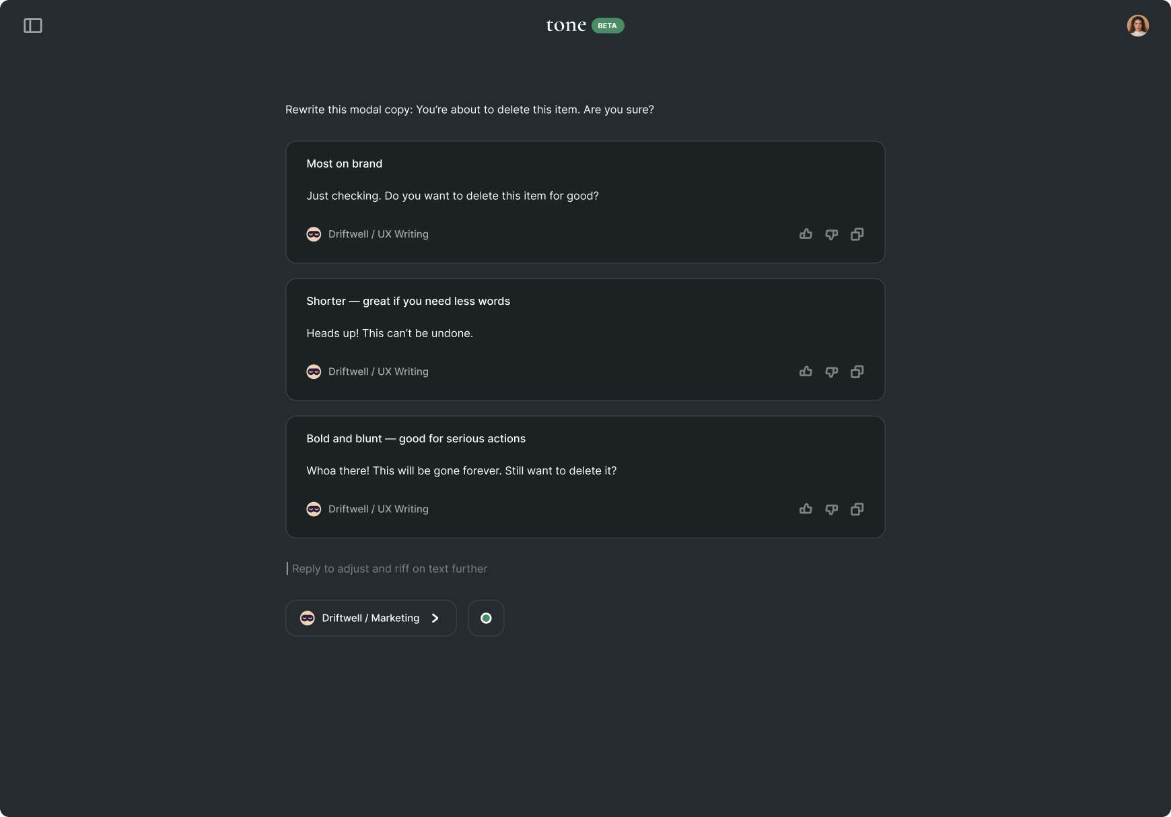Copy the Heads up suggestion text

click(857, 371)
